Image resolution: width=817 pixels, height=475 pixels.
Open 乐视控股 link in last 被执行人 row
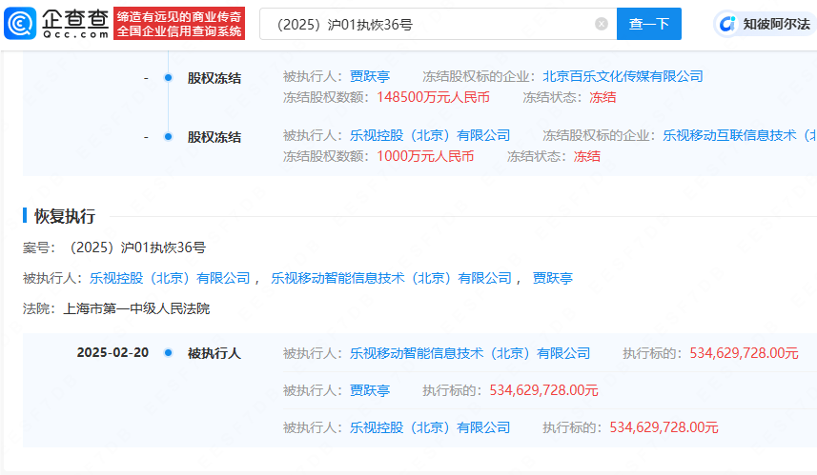[x=430, y=427]
